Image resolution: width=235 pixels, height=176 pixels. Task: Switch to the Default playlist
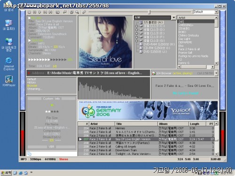point(31,79)
